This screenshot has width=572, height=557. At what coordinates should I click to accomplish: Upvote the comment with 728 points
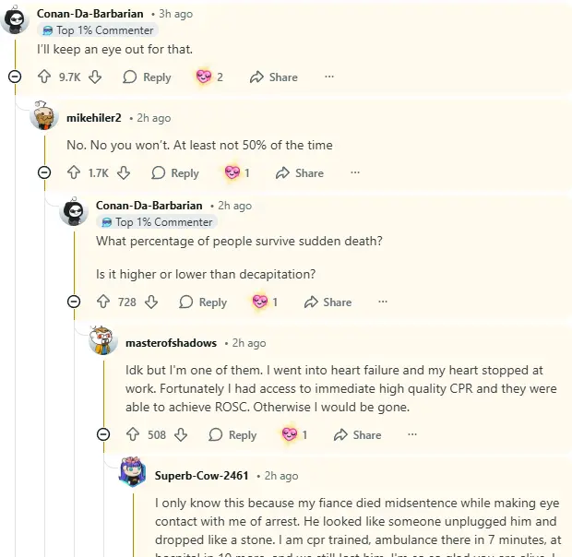click(x=102, y=302)
